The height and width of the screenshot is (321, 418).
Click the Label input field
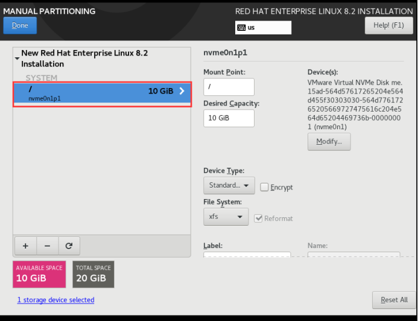pyautogui.click(x=247, y=255)
